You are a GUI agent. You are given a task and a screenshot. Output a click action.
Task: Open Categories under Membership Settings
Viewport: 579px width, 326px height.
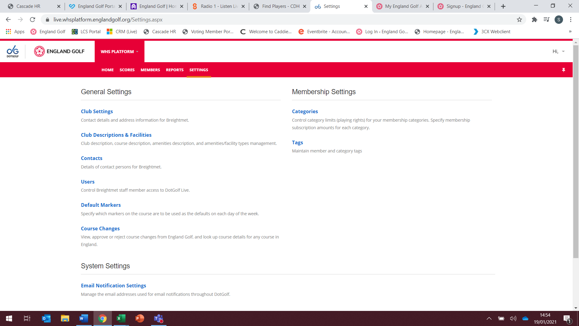coord(305,111)
